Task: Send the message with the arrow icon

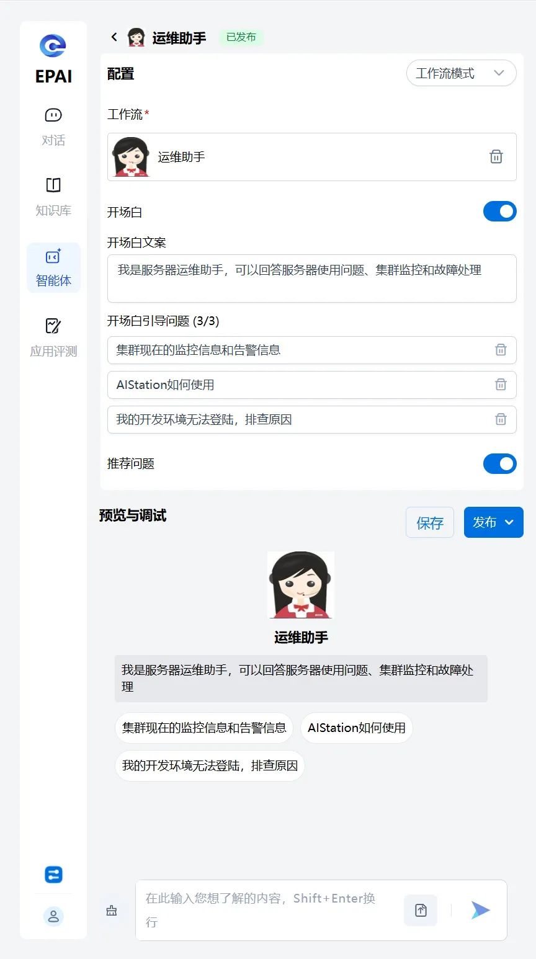Action: [480, 910]
